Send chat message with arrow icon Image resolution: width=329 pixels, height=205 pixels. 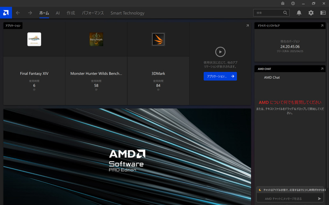tap(320, 198)
